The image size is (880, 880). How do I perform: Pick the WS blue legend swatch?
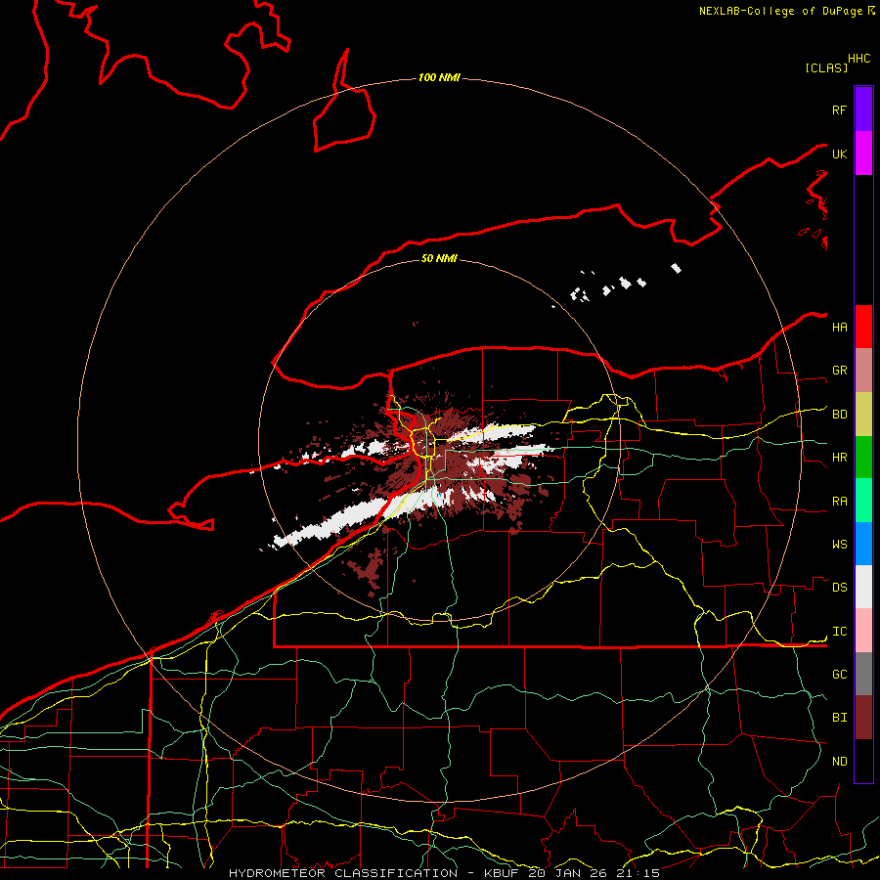click(863, 544)
